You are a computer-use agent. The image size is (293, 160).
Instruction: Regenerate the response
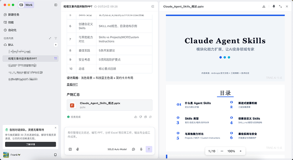(x=150, y=117)
